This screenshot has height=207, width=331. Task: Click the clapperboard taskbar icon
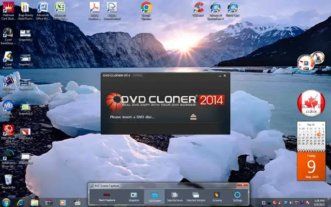(x=78, y=202)
